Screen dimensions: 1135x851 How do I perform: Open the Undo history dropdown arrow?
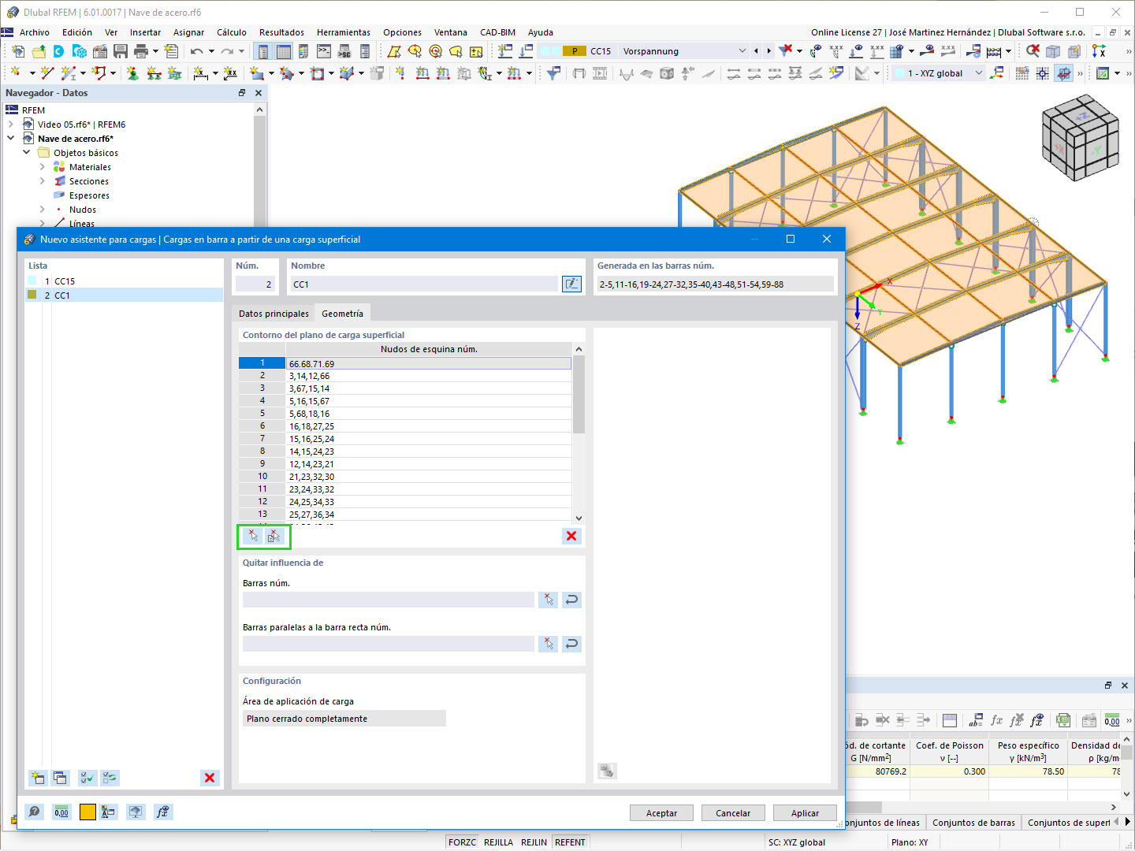coord(211,51)
